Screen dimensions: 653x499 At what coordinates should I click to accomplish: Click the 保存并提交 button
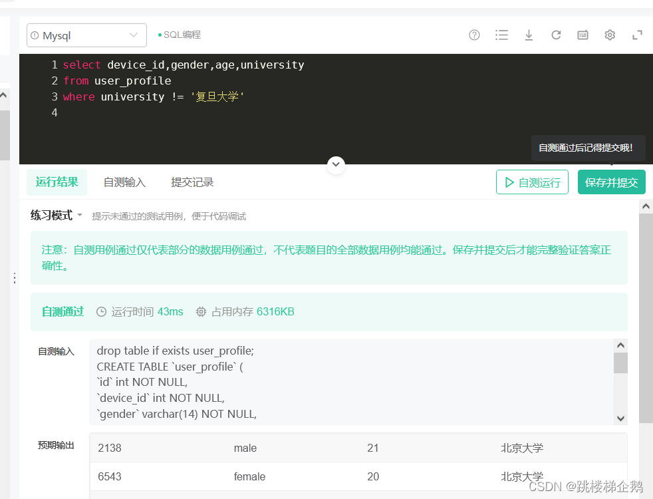(x=611, y=182)
